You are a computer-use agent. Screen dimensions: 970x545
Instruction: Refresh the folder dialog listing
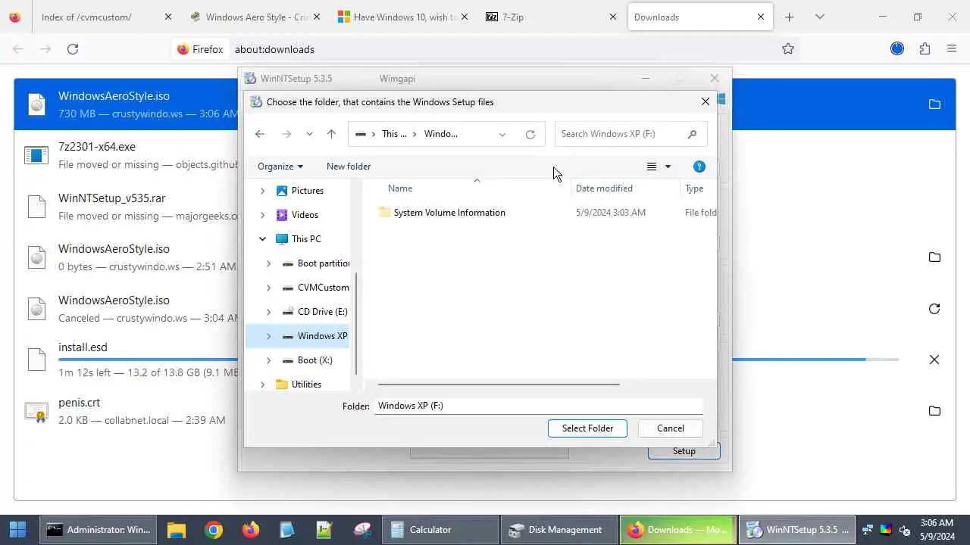[x=530, y=134]
